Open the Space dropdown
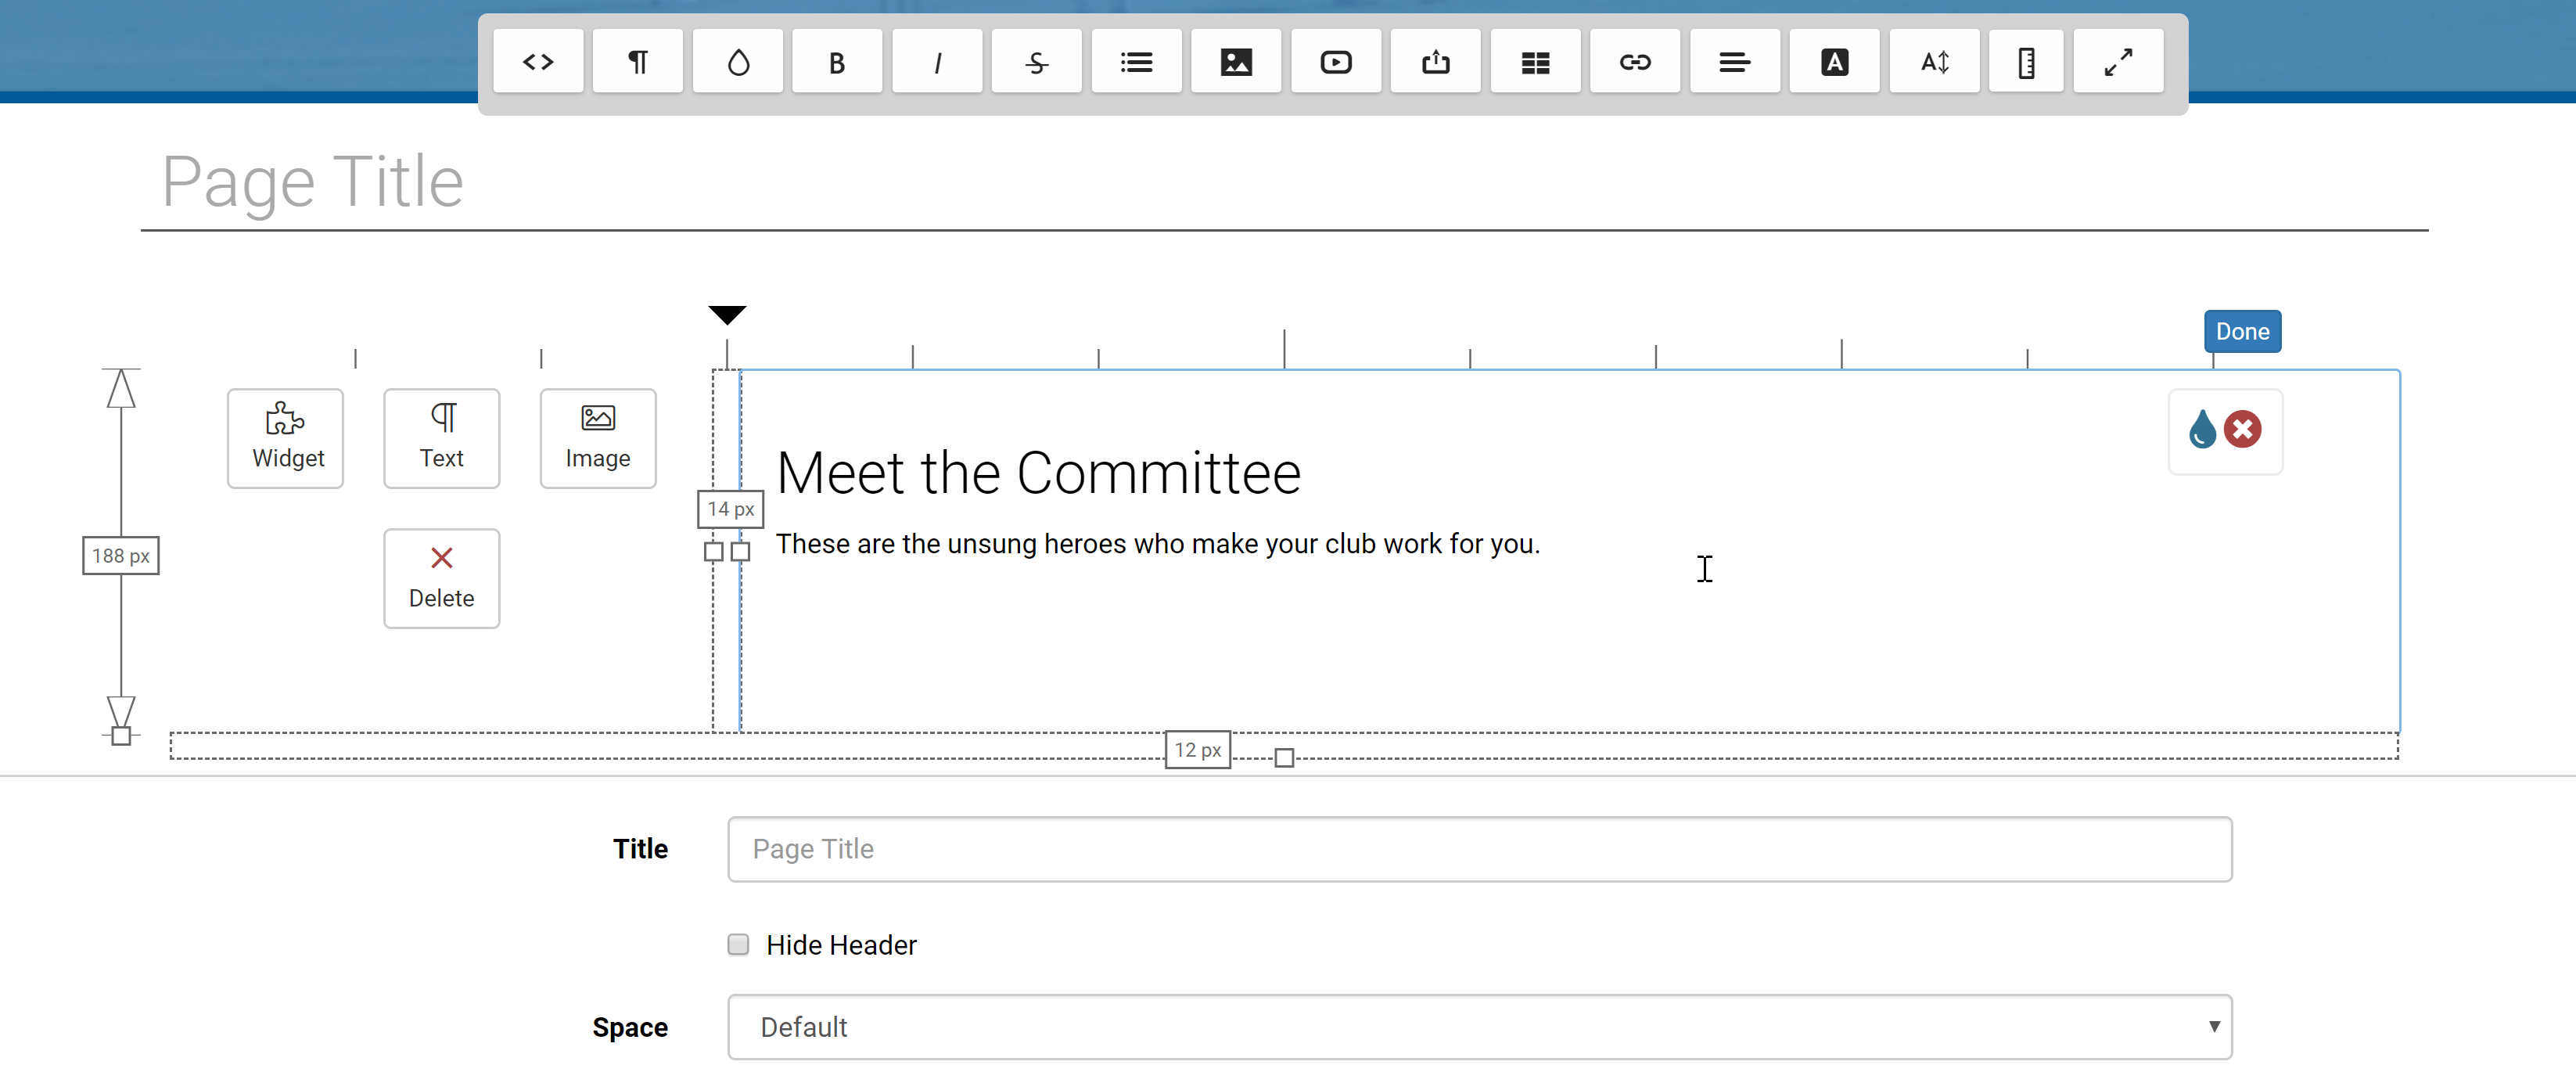Viewport: 2576px width, 1083px height. (x=1479, y=1027)
